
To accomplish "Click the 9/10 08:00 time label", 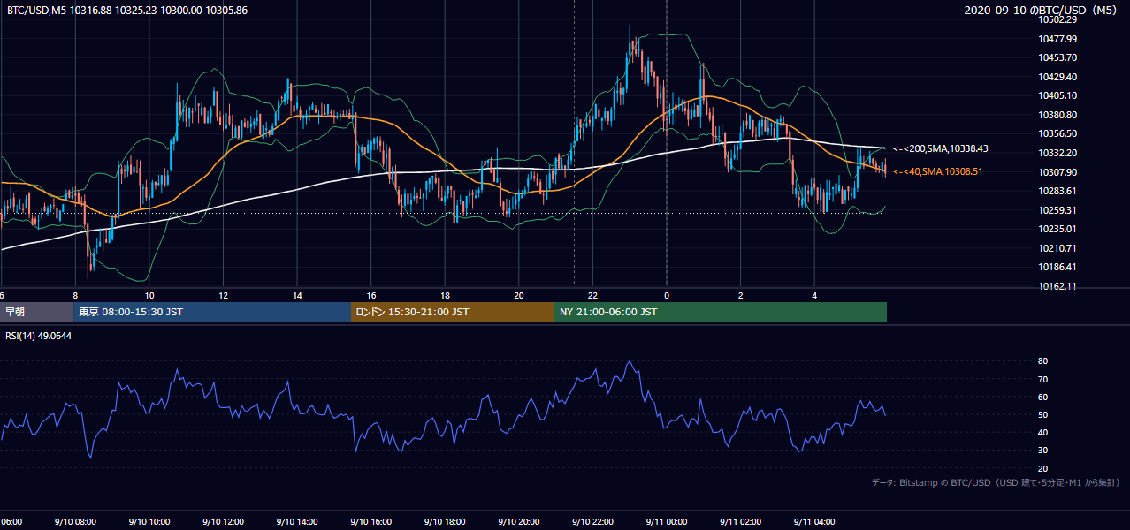I will [x=76, y=522].
